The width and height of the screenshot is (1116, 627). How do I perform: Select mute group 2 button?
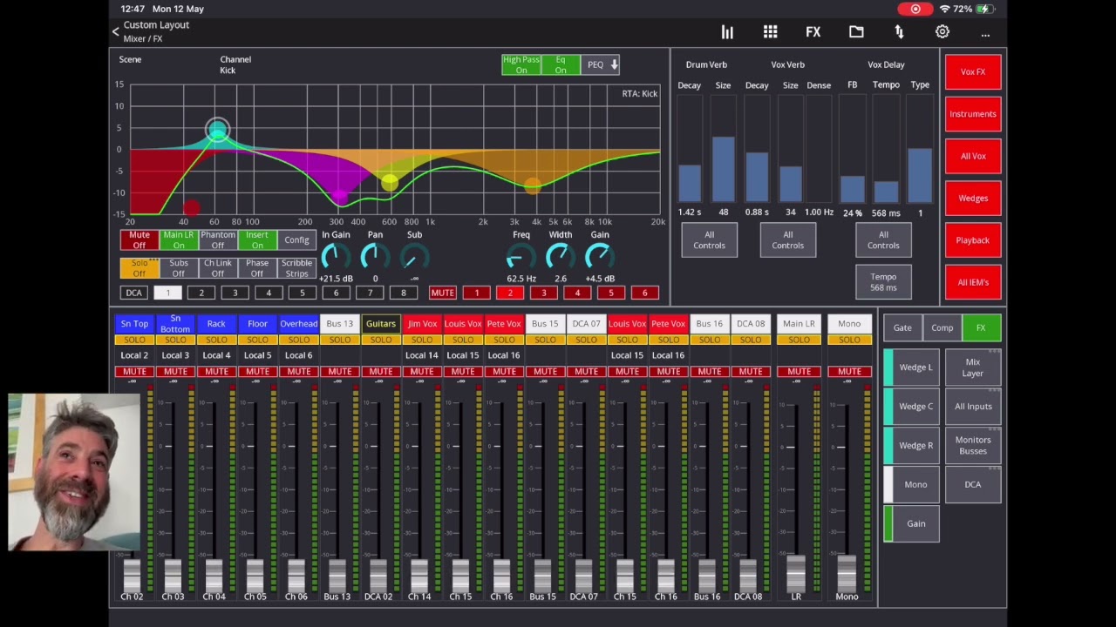click(x=510, y=293)
